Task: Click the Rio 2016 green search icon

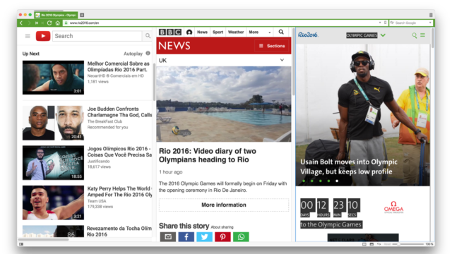Action: point(415,35)
